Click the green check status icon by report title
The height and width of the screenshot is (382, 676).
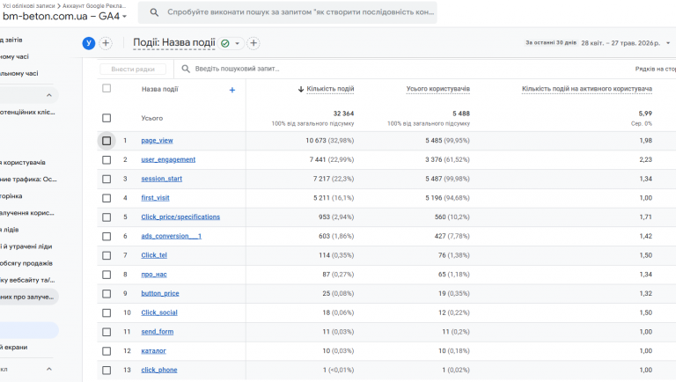point(225,43)
